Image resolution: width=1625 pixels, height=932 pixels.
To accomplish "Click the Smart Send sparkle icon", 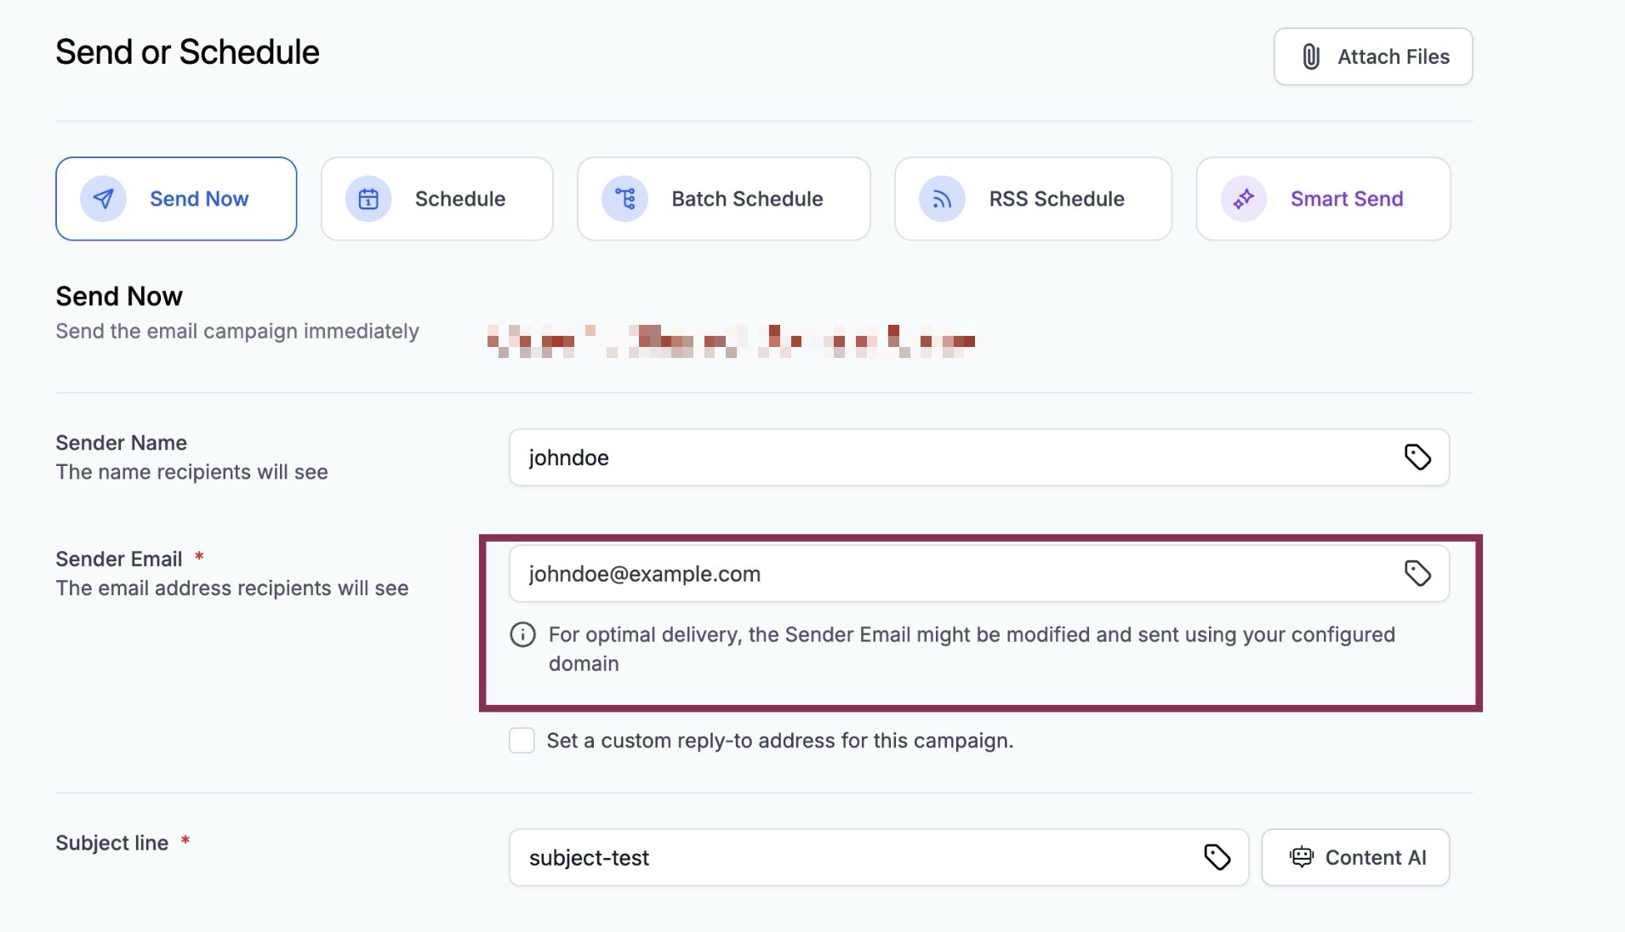I will [x=1244, y=199].
